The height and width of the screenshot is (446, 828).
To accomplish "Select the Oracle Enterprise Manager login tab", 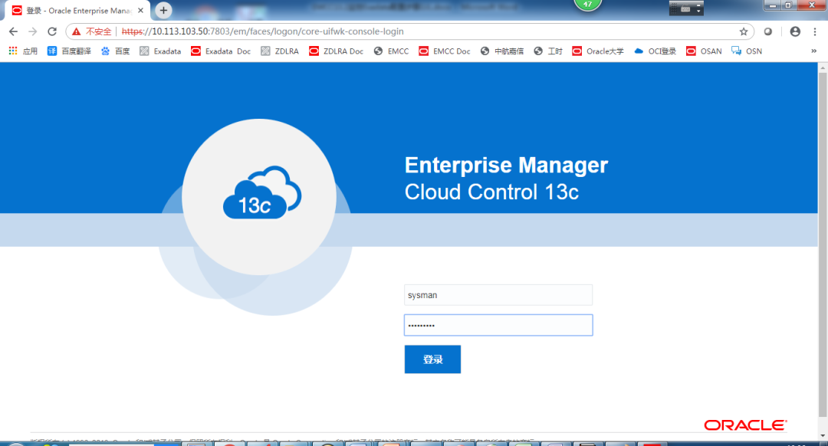I will (77, 11).
